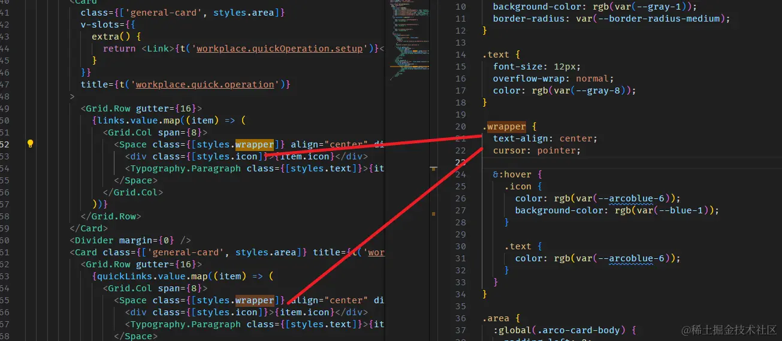Click 'quickLinks.value.map' on line 63
This screenshot has height=341, width=782.
pos(152,276)
